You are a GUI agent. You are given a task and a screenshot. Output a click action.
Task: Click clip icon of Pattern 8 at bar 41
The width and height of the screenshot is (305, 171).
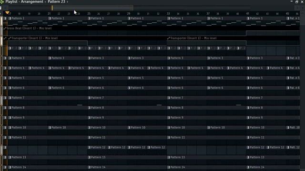click(x=248, y=108)
